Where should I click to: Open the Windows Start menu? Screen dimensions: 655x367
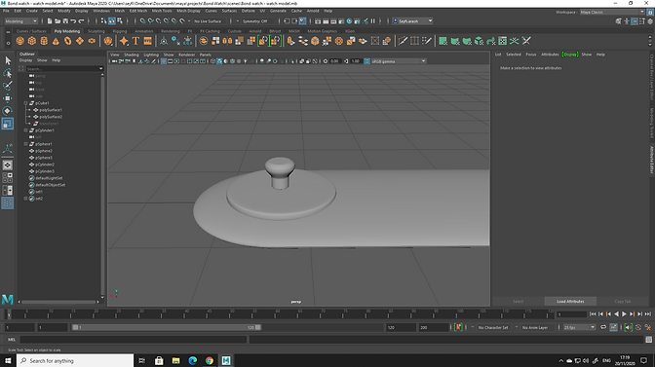click(8, 360)
